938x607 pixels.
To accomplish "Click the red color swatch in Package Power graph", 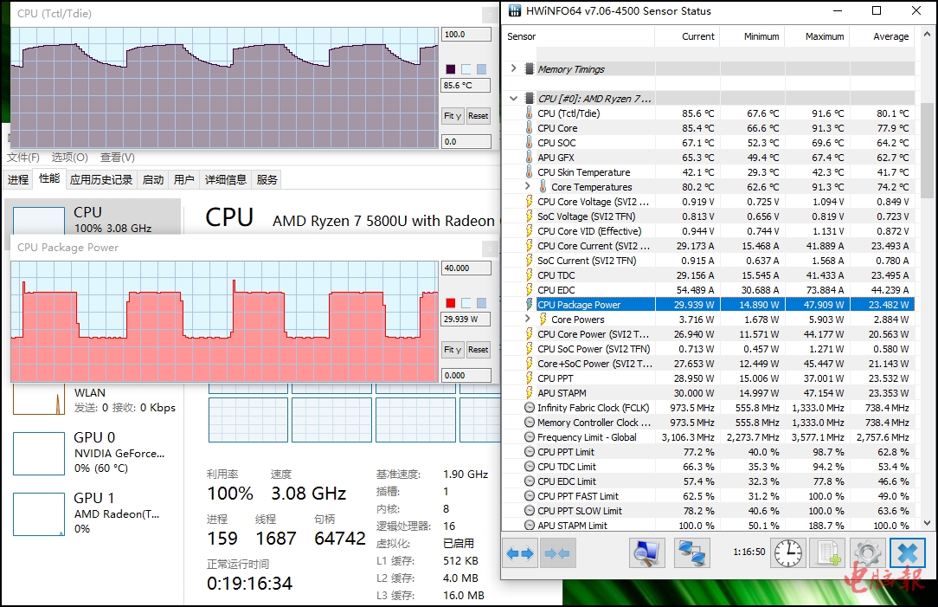I will pos(450,302).
